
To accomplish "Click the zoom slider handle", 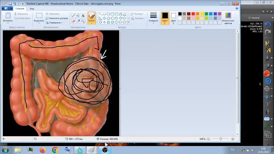I will coord(220,139).
